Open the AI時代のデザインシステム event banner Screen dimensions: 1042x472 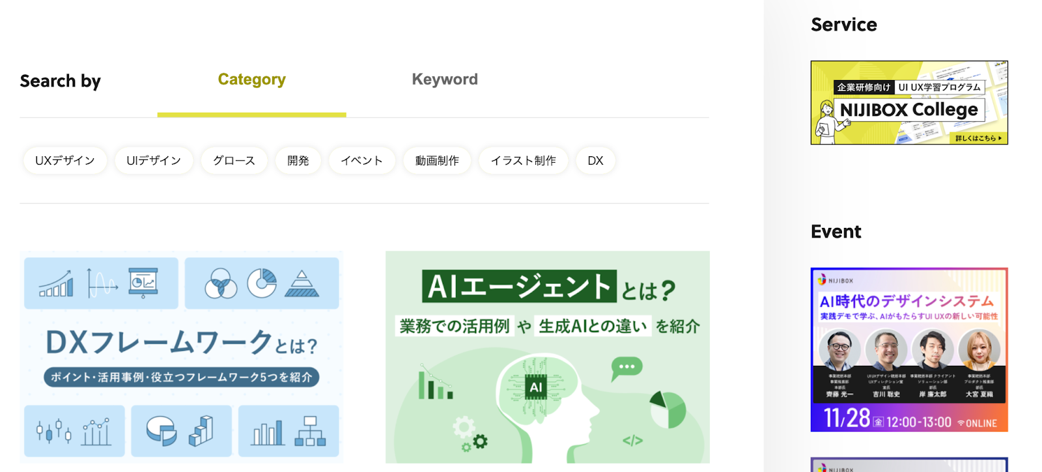[x=909, y=350]
